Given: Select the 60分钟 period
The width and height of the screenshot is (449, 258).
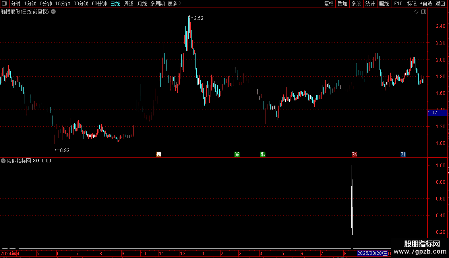Looking at the screenshot, I should pos(99,4).
